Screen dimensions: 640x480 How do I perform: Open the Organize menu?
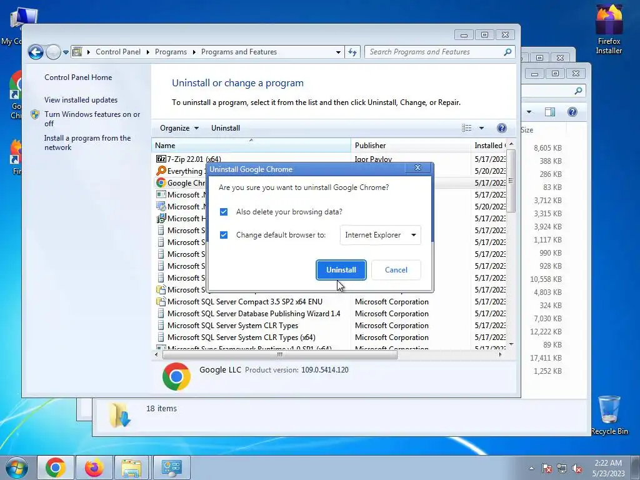(179, 128)
